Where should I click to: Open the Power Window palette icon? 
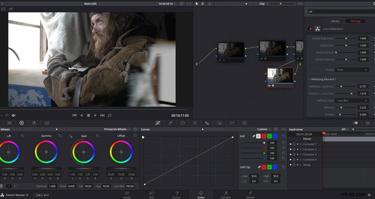(182, 123)
